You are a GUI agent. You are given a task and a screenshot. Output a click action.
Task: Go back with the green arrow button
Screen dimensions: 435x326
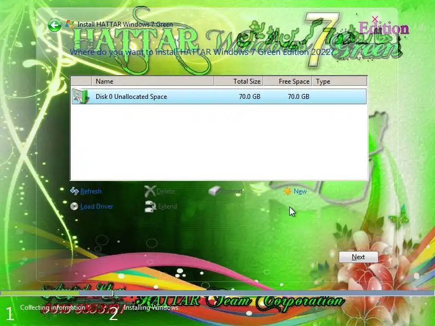[54, 26]
